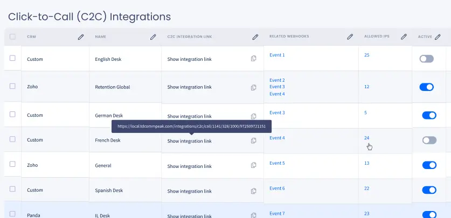
Task: Turn on the French Desk toggle
Action: tap(429, 140)
